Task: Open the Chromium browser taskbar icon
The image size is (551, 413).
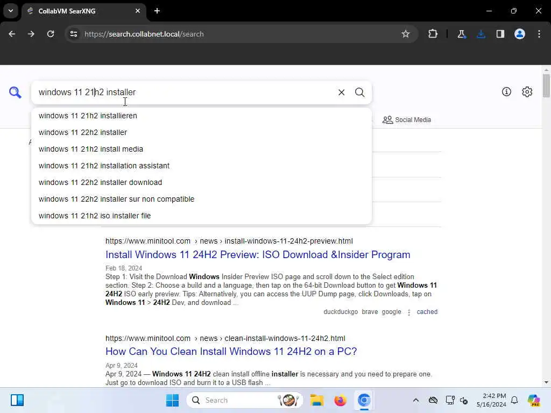Action: click(364, 400)
